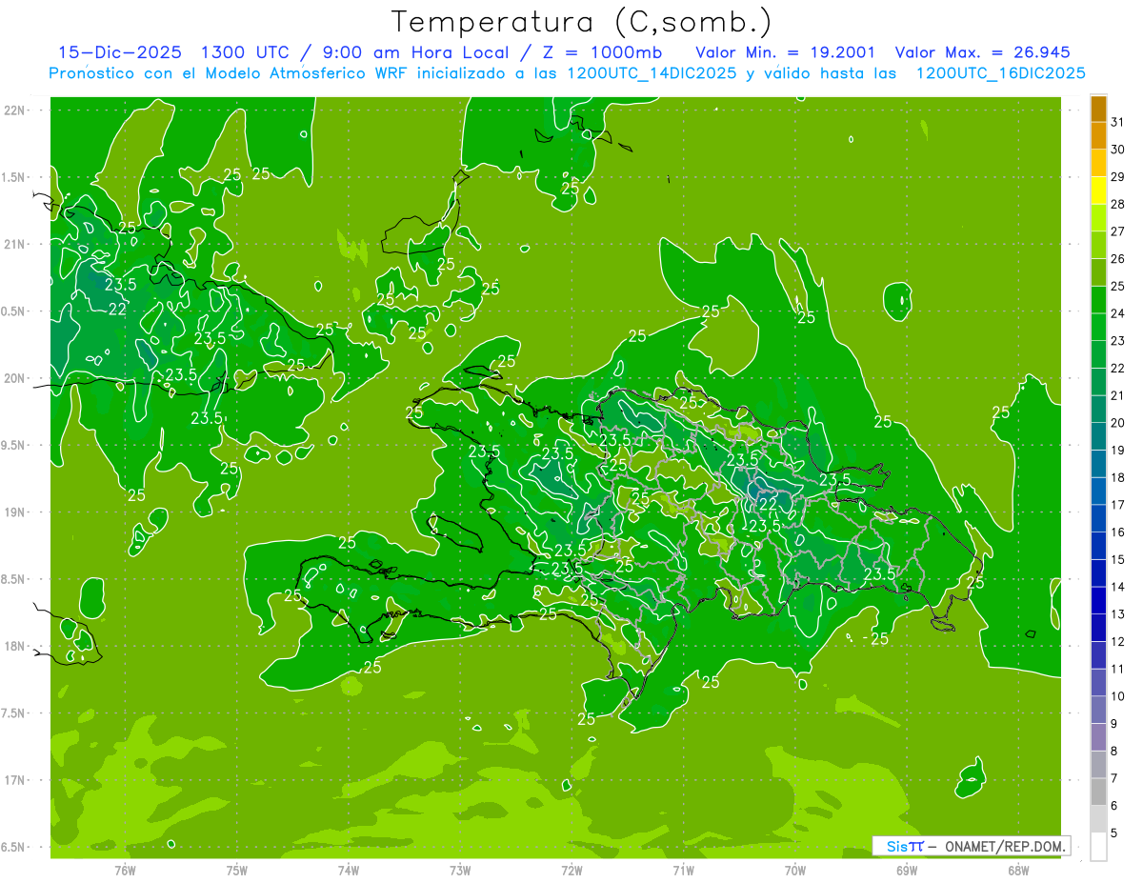
Task: Pick the light gray swatch between 5 and 6
Action: point(1098,819)
